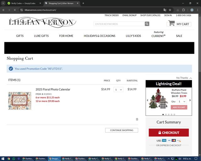Open the Chrome three-dot menu
Viewport: 201px width, 161px height.
[198, 10]
